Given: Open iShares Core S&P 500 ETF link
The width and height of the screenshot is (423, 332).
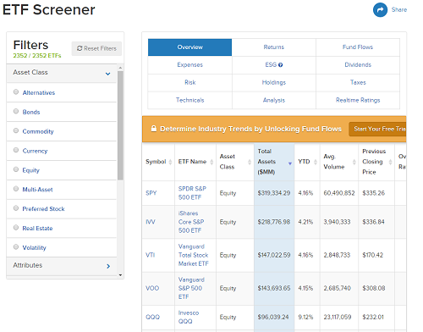Looking at the screenshot, I should (191, 222).
